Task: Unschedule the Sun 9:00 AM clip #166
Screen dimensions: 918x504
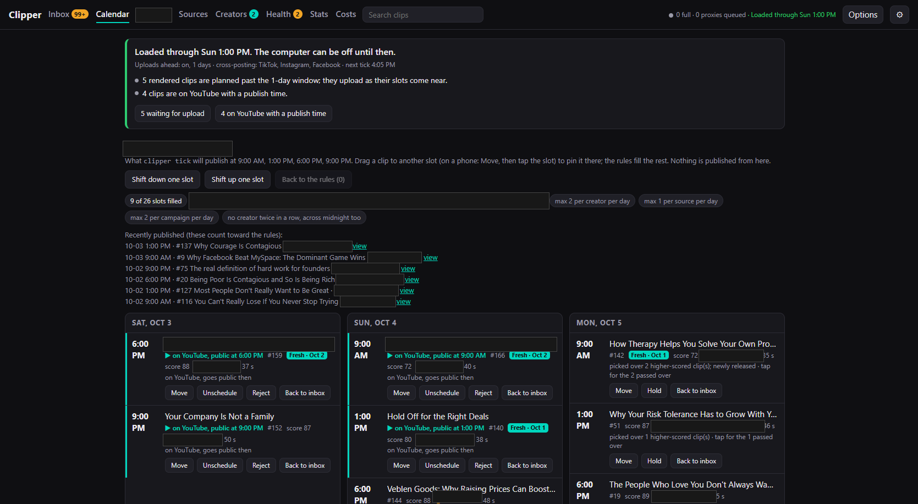Action: [x=442, y=393]
